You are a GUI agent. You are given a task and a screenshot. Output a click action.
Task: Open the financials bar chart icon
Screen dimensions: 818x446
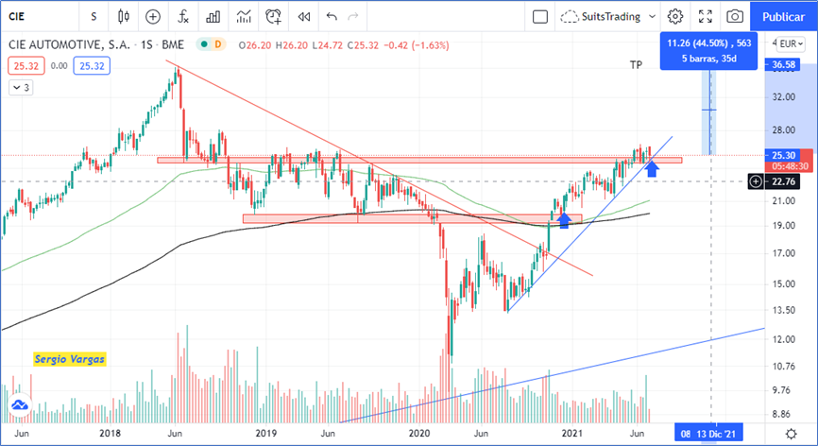213,16
